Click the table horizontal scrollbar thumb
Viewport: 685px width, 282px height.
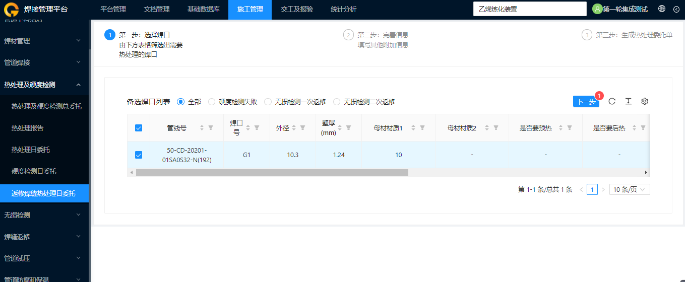272,172
